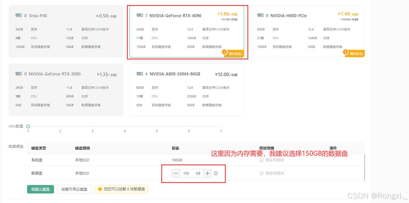Click the 系统盘 row label

point(37,160)
